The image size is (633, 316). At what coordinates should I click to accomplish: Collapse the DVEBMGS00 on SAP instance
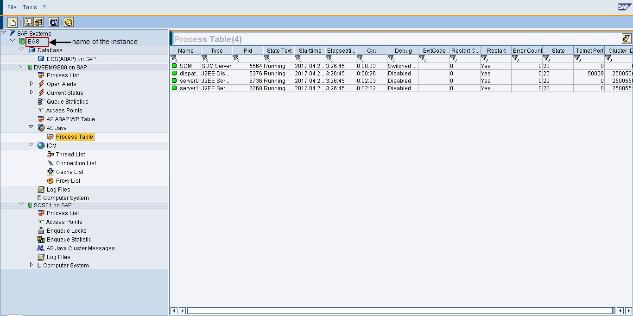coord(22,67)
